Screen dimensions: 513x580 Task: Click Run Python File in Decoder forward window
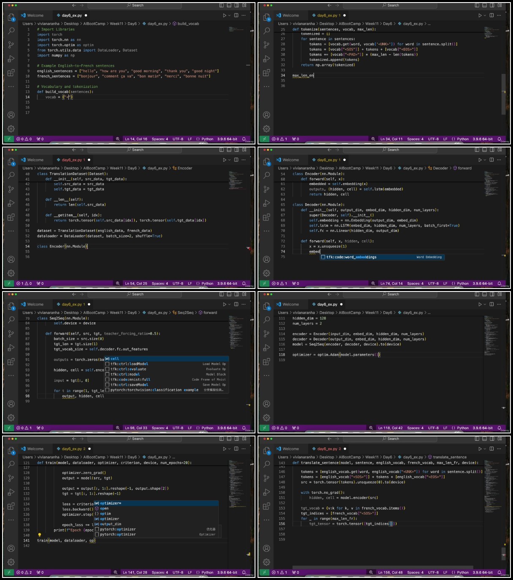(x=480, y=160)
